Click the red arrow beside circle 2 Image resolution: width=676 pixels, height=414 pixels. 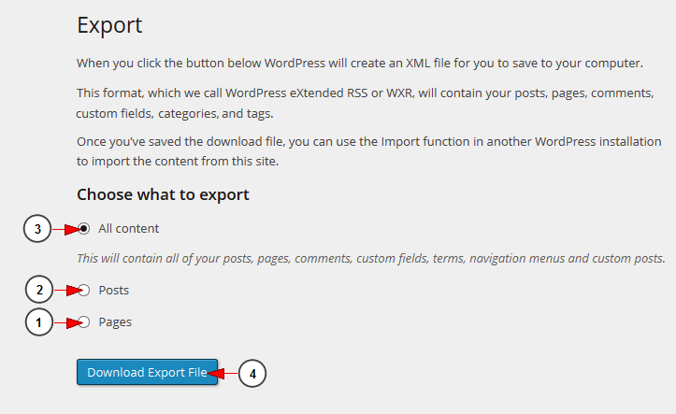point(68,291)
